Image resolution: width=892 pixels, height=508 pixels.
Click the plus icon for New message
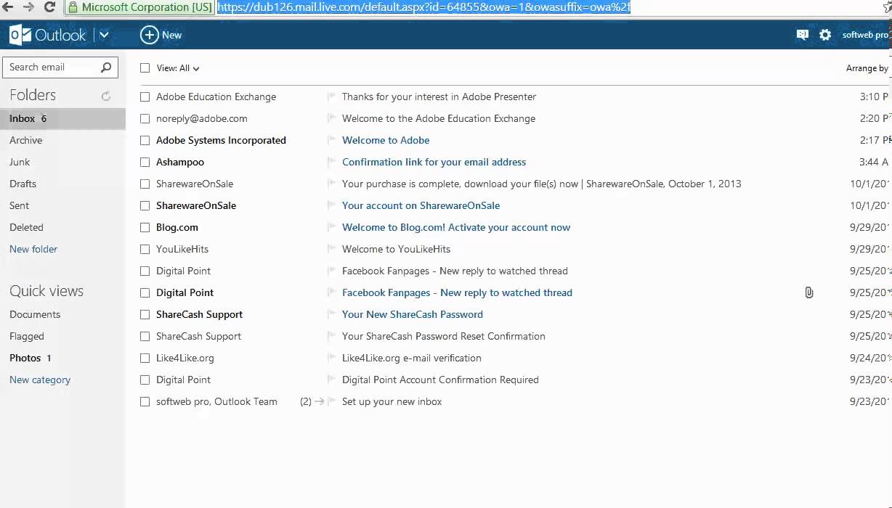[149, 35]
